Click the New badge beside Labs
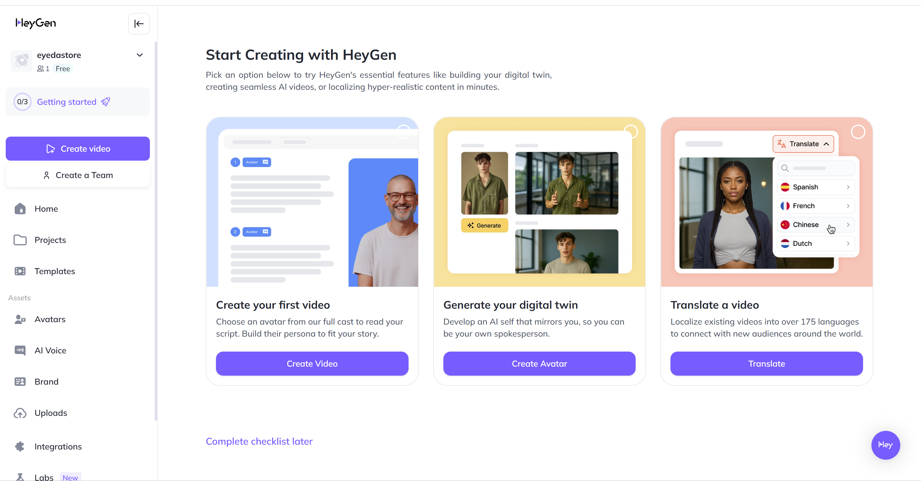Viewport: 921px width, 481px height. click(70, 477)
